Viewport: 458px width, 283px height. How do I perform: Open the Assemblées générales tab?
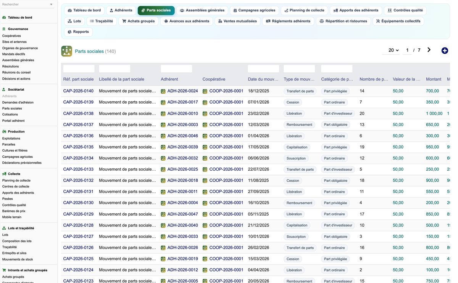202,10
